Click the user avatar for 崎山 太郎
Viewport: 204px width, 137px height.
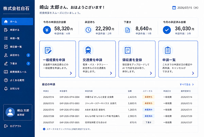pyautogui.click(x=10, y=112)
